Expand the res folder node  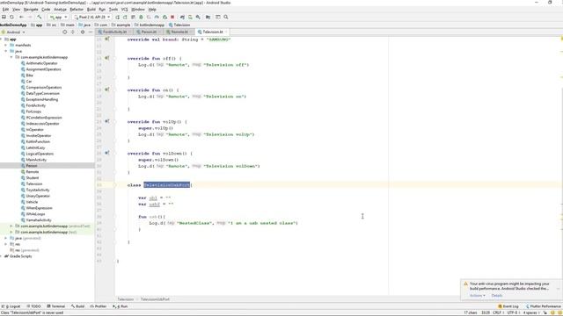(6, 244)
